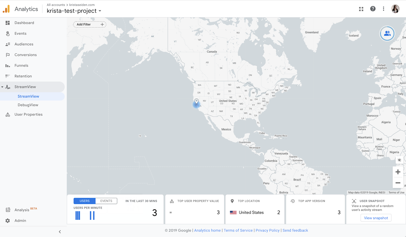This screenshot has width=406, height=237.
Task: Open the vertical three-dot options menu
Action: point(383,9)
